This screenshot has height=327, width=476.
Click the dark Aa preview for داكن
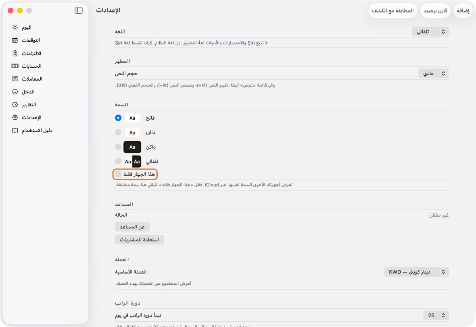132,147
